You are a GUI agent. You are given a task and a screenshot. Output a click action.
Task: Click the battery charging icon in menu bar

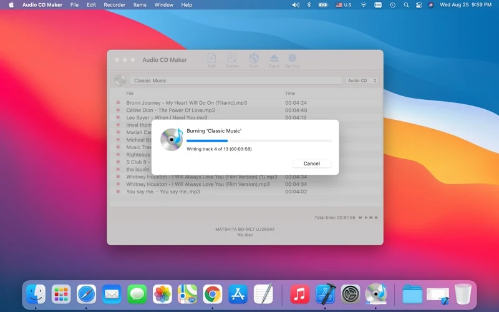(323, 5)
